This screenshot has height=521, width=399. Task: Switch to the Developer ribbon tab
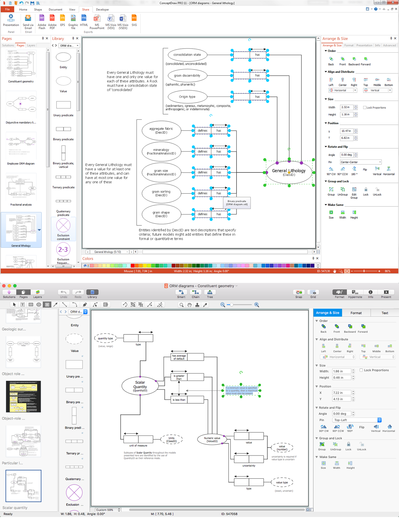tap(102, 10)
